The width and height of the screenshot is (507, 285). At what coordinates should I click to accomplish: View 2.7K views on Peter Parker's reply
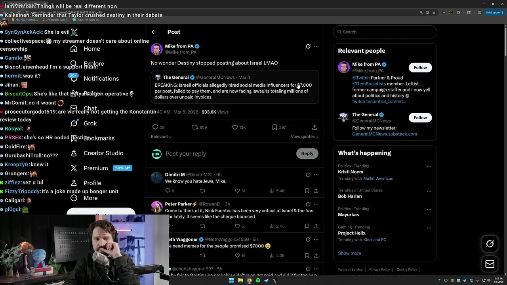[x=277, y=226]
